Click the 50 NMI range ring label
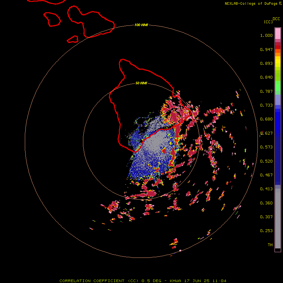This screenshot has height=283, width=283. pos(141,83)
